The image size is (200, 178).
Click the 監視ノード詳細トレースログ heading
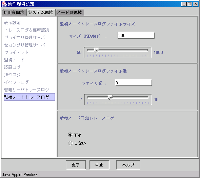tap(87, 118)
